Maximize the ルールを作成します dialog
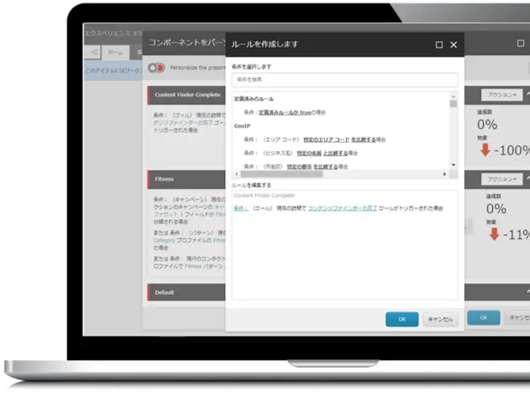The image size is (530, 393). (439, 46)
